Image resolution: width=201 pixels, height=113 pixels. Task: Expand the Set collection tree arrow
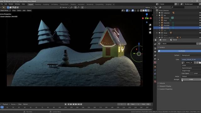click(x=157, y=15)
